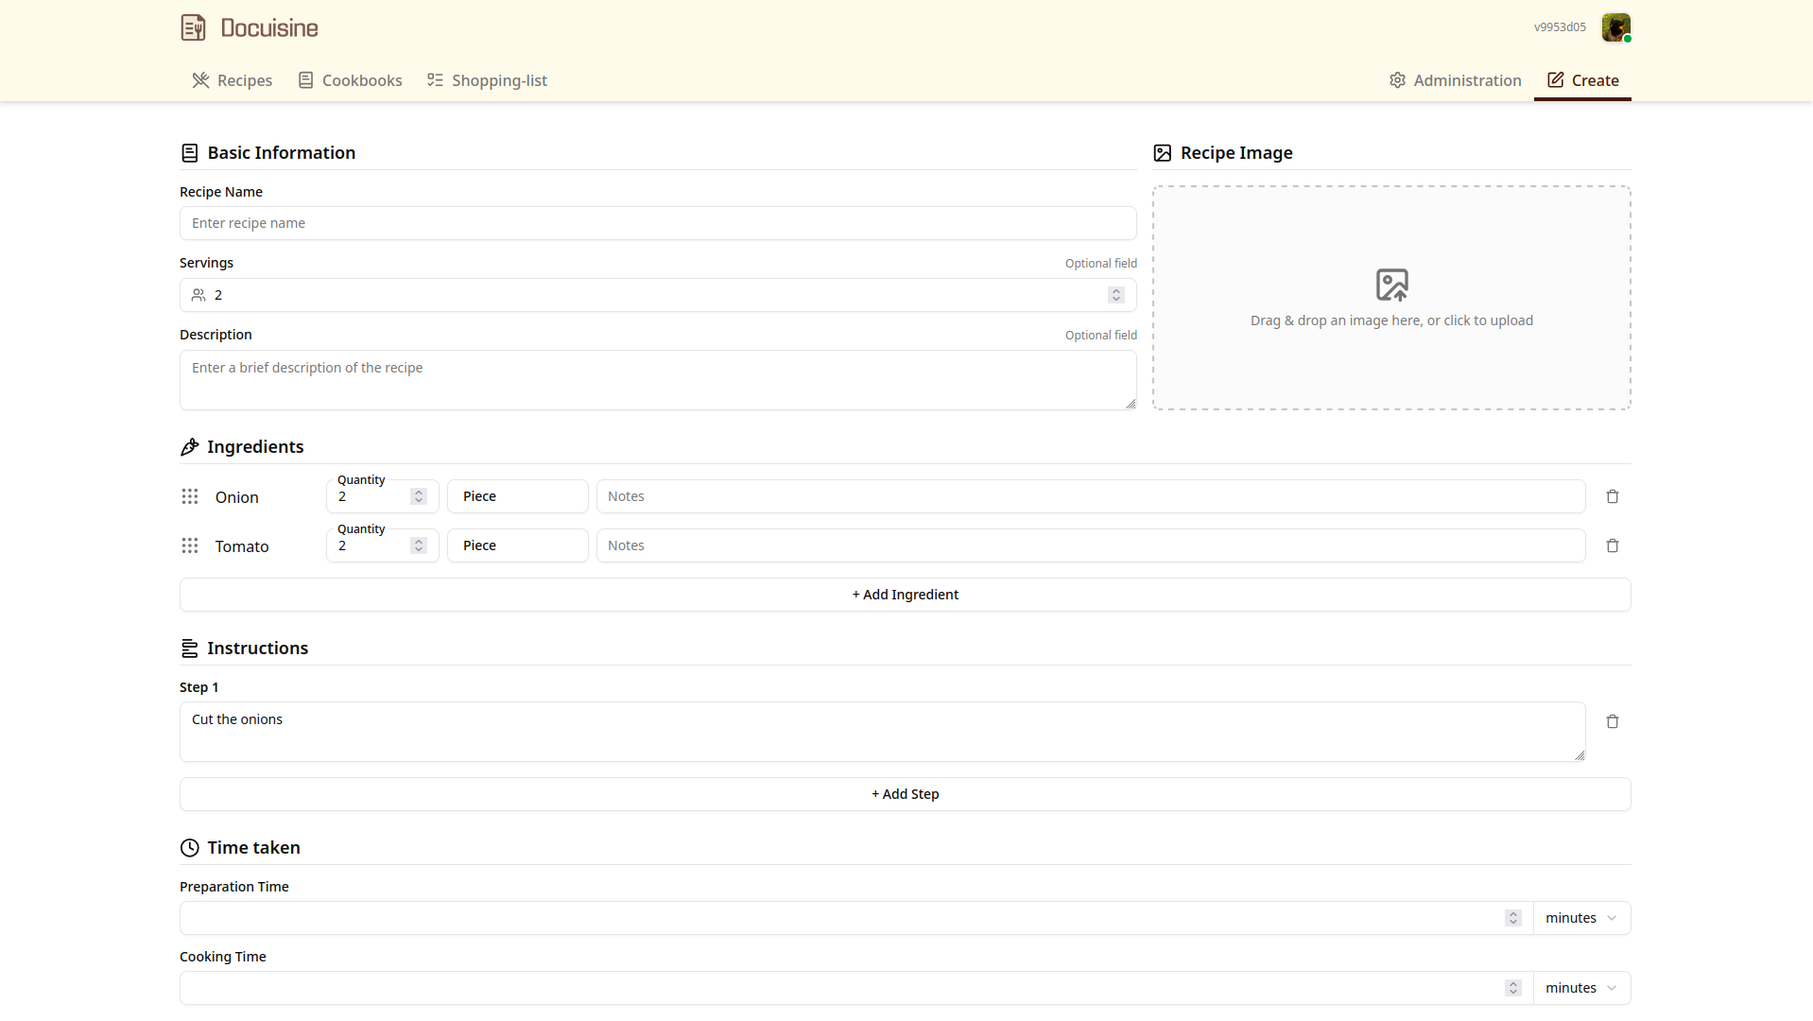Open the user avatar menu
This screenshot has width=1813, height=1021.
[1615, 27]
